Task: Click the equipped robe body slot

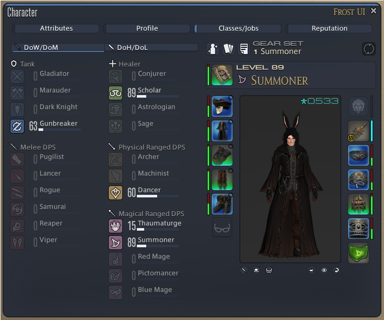Action: (x=222, y=131)
